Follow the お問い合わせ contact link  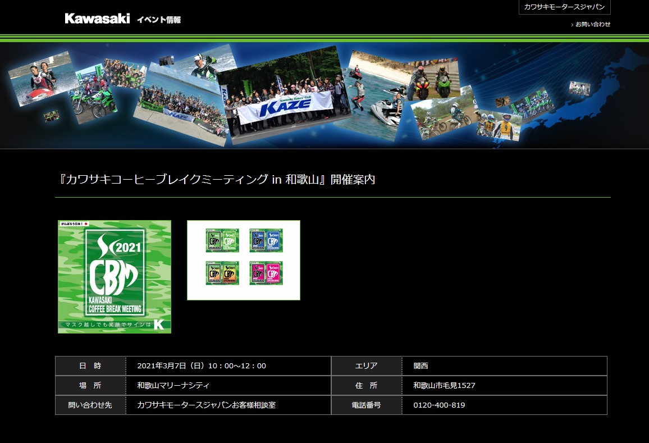coord(592,24)
